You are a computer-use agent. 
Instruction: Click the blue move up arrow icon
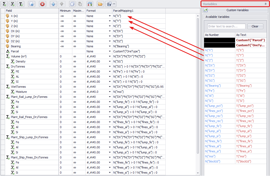53,4
